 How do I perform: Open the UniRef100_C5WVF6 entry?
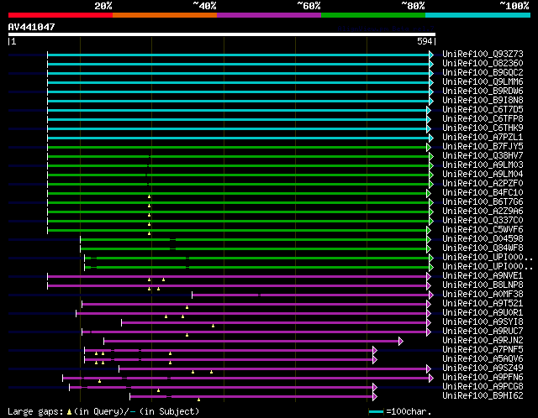coord(483,230)
